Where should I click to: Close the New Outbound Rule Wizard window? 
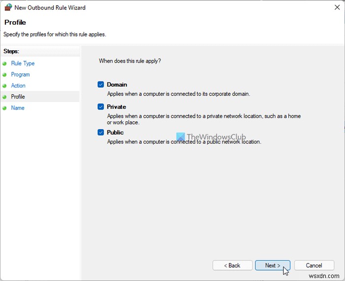[x=337, y=7]
